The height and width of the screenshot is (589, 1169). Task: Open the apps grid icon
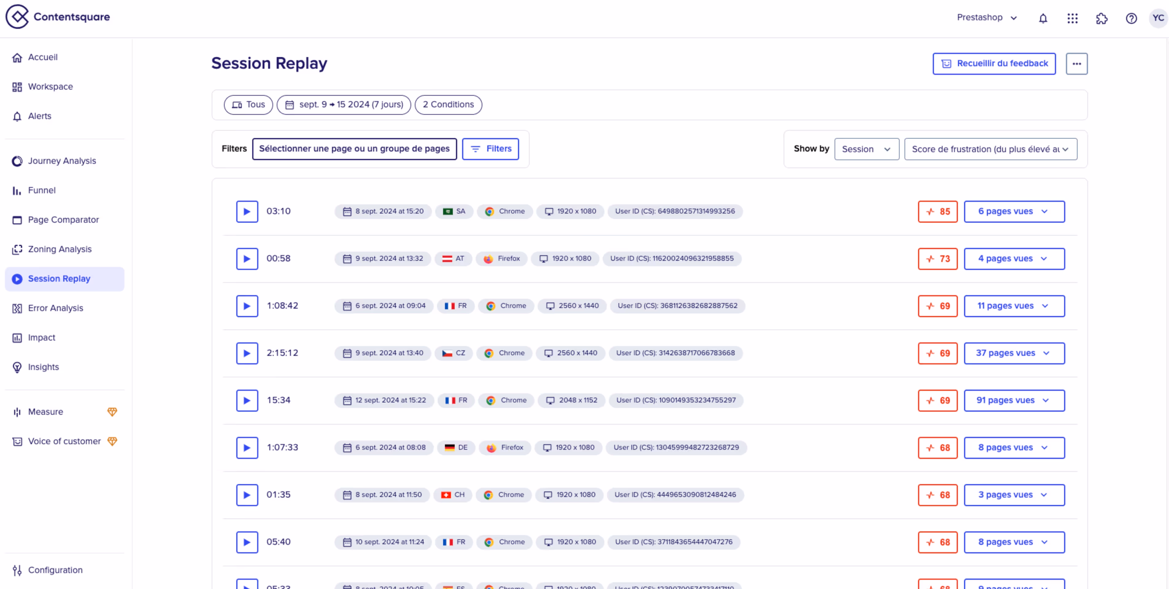point(1072,18)
